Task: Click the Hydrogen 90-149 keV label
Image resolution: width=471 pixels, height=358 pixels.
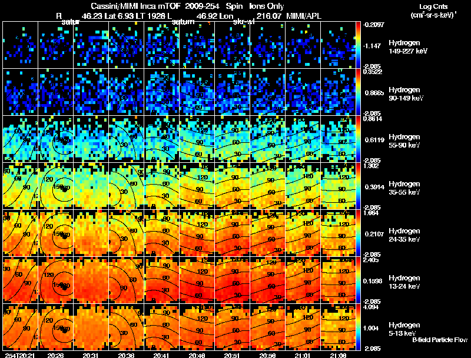Action: [405, 94]
